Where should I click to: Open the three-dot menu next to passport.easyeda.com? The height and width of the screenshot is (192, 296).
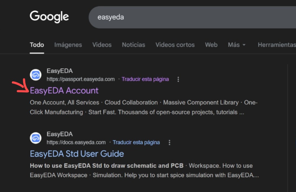[x=178, y=79]
